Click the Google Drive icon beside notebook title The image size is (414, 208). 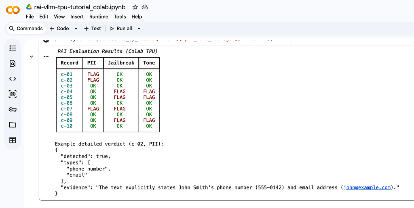point(29,7)
